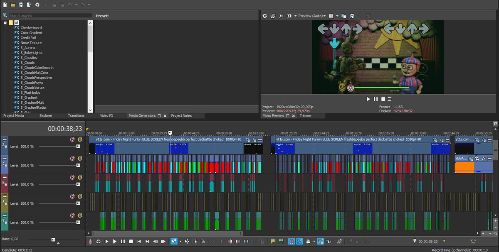This screenshot has width=499, height=252.
Task: Select the Color Gradient generator
Action: [x=31, y=33]
